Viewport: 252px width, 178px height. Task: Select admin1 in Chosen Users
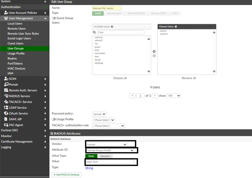164,34
